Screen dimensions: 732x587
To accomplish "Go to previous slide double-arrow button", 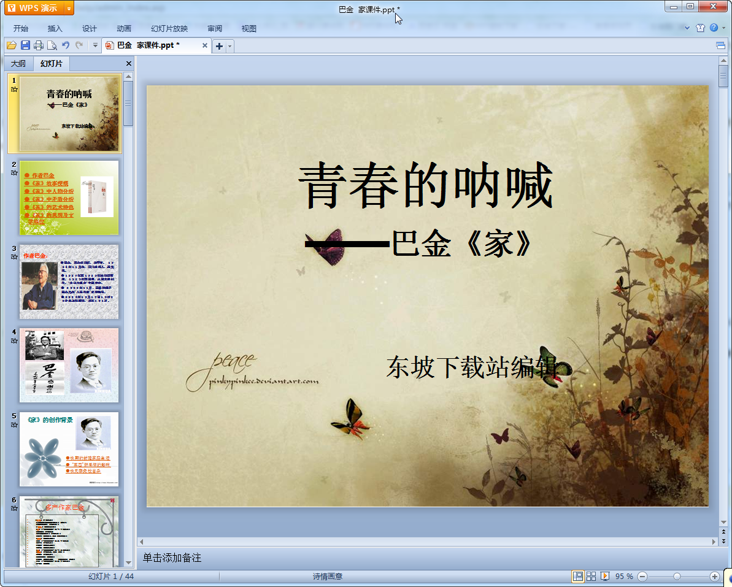I will [x=723, y=531].
